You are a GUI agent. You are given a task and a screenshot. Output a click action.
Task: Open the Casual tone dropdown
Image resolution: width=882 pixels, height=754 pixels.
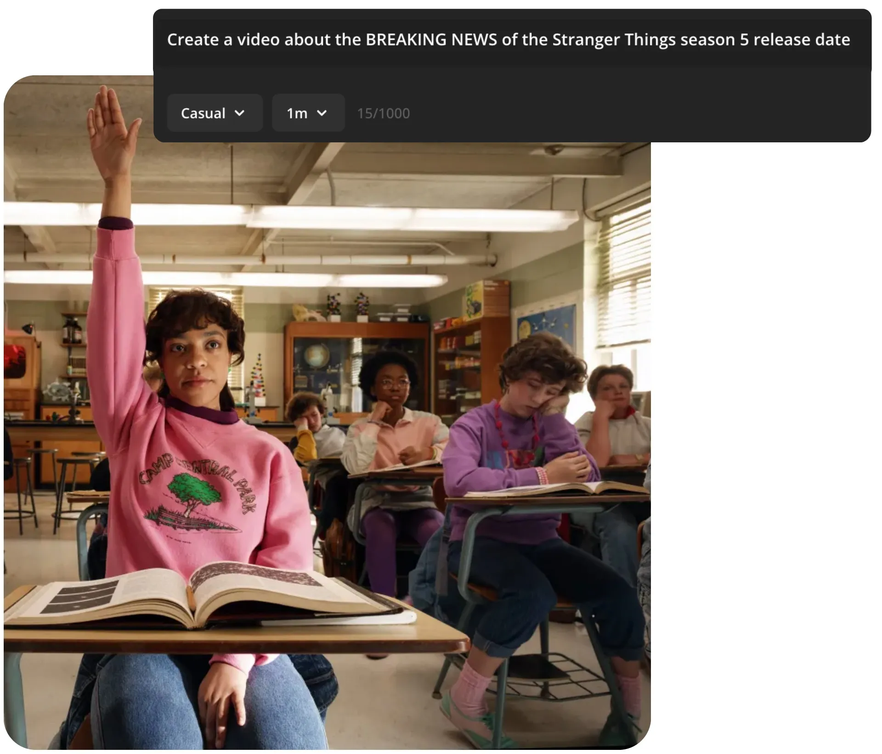click(x=215, y=113)
